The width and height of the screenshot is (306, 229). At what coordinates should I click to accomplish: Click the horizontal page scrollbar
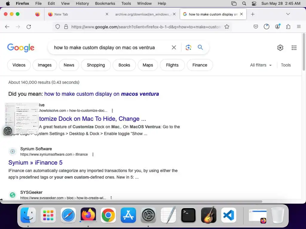(x=131, y=202)
